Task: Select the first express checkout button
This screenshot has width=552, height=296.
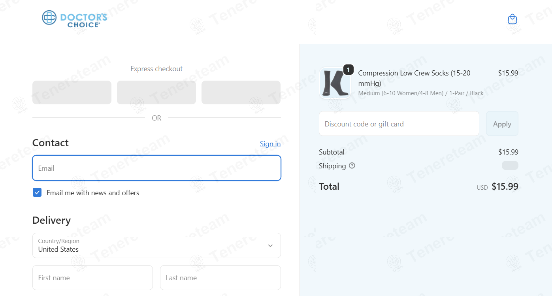Action: tap(72, 92)
